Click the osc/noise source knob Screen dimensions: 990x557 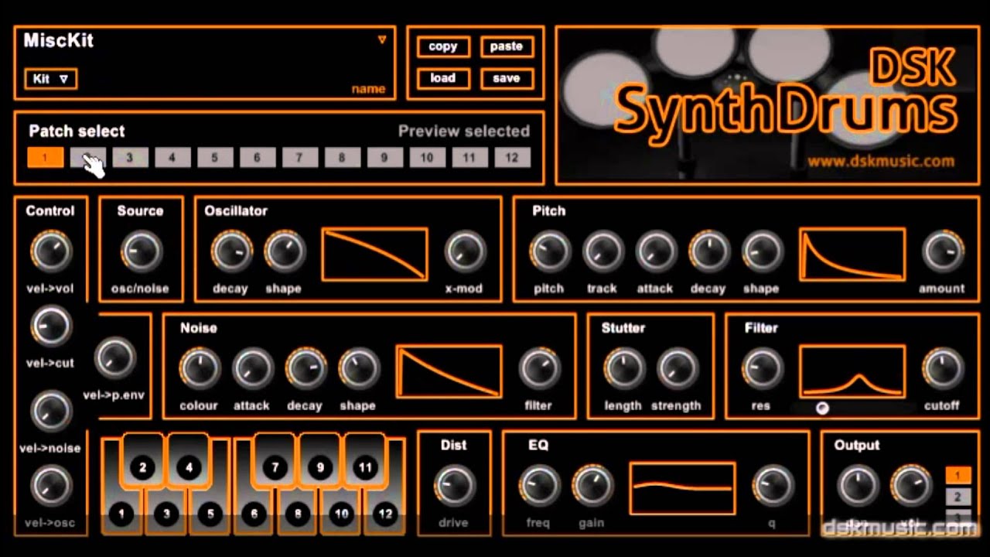142,251
